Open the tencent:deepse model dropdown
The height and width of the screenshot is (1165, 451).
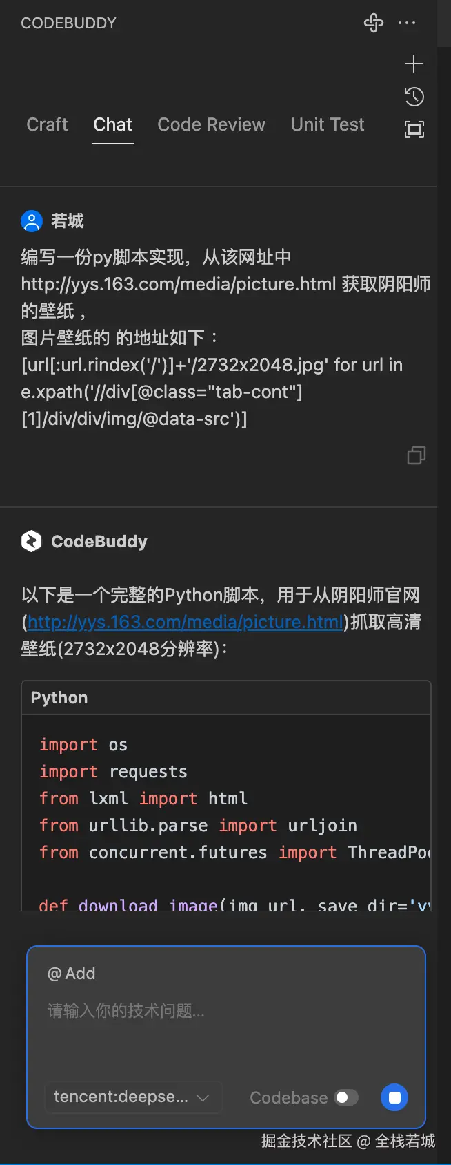tap(133, 1097)
